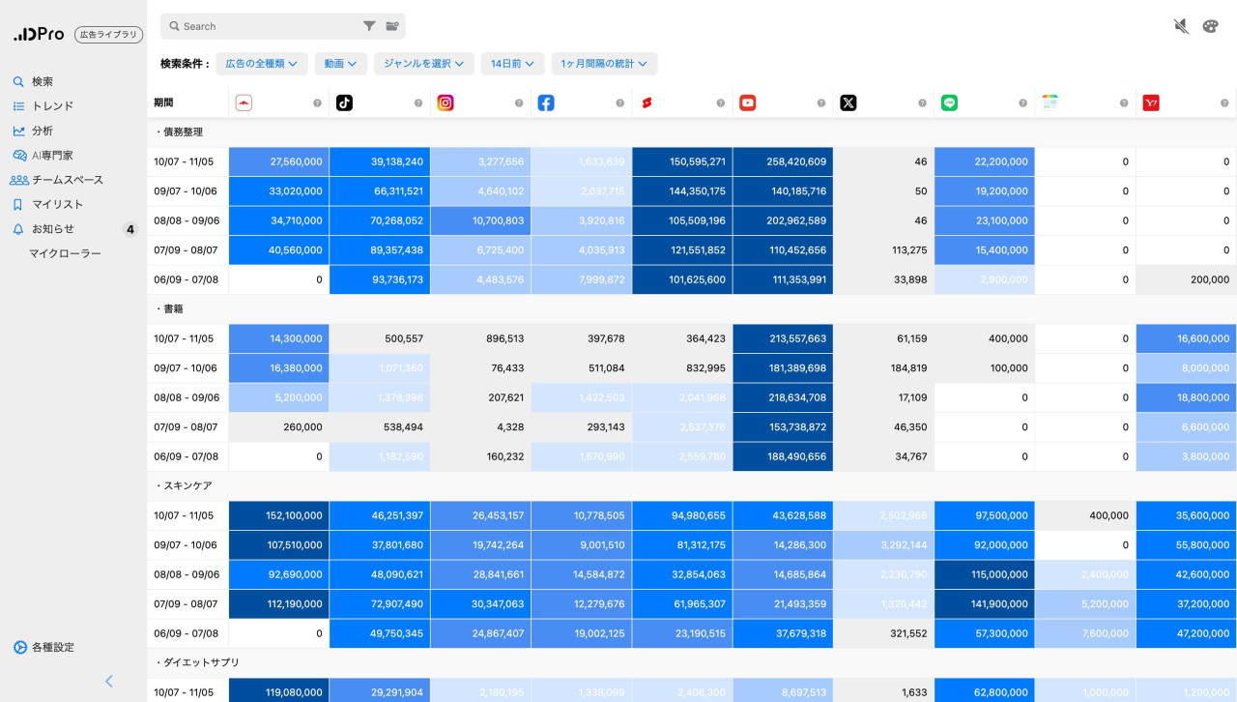Click the first red-outlined platform column icon
The image size is (1237, 702).
click(x=244, y=102)
